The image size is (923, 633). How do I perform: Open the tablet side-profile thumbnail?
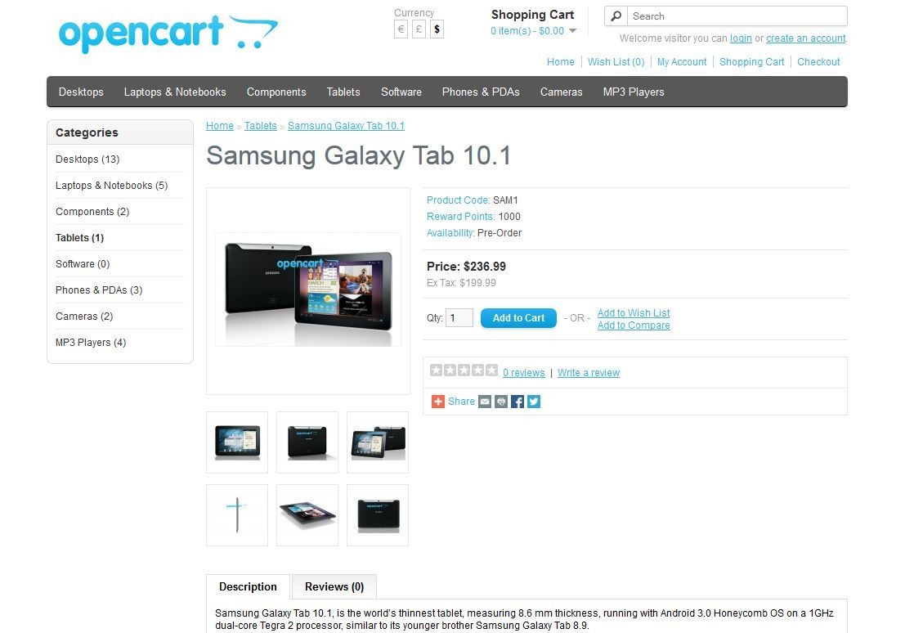point(237,515)
